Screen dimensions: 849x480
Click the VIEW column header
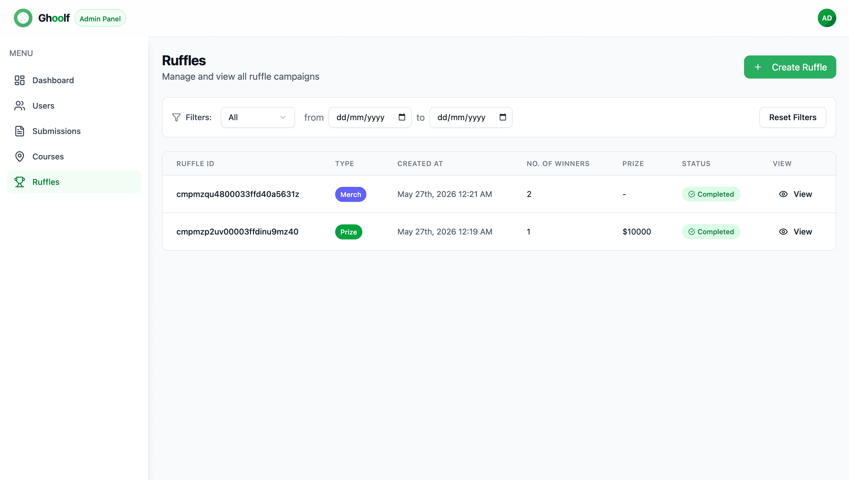[x=782, y=163]
